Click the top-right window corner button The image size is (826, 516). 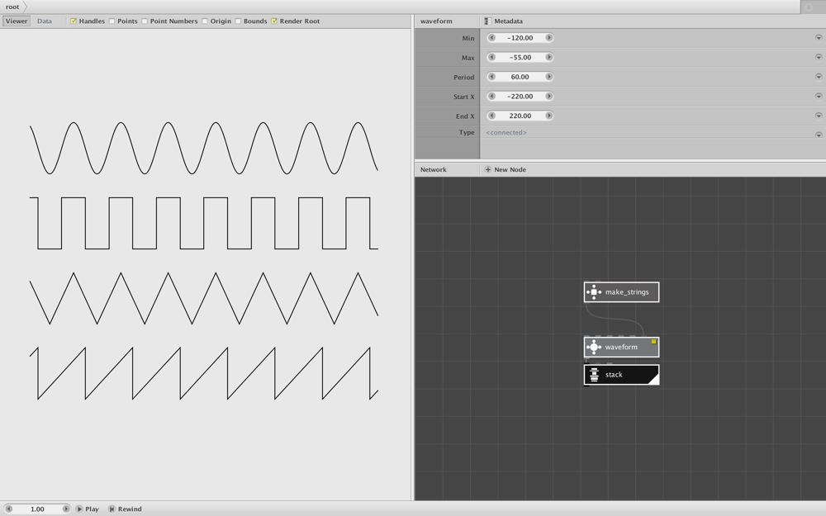tap(809, 7)
